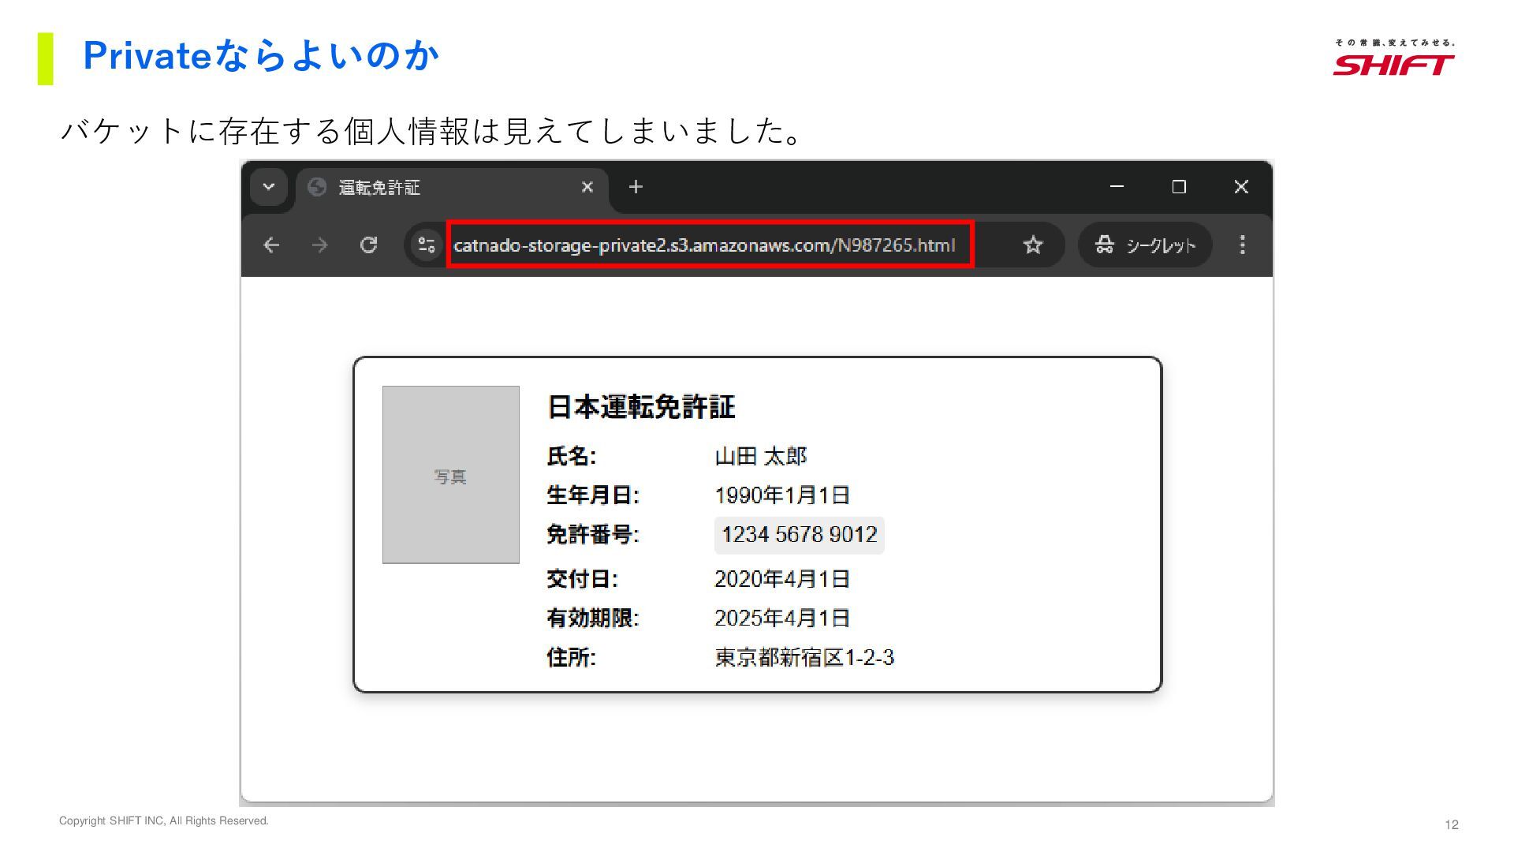1514x852 pixels.
Task: Expand the tab search chevron
Action: 268,187
